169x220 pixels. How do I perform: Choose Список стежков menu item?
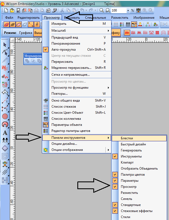point(77,107)
